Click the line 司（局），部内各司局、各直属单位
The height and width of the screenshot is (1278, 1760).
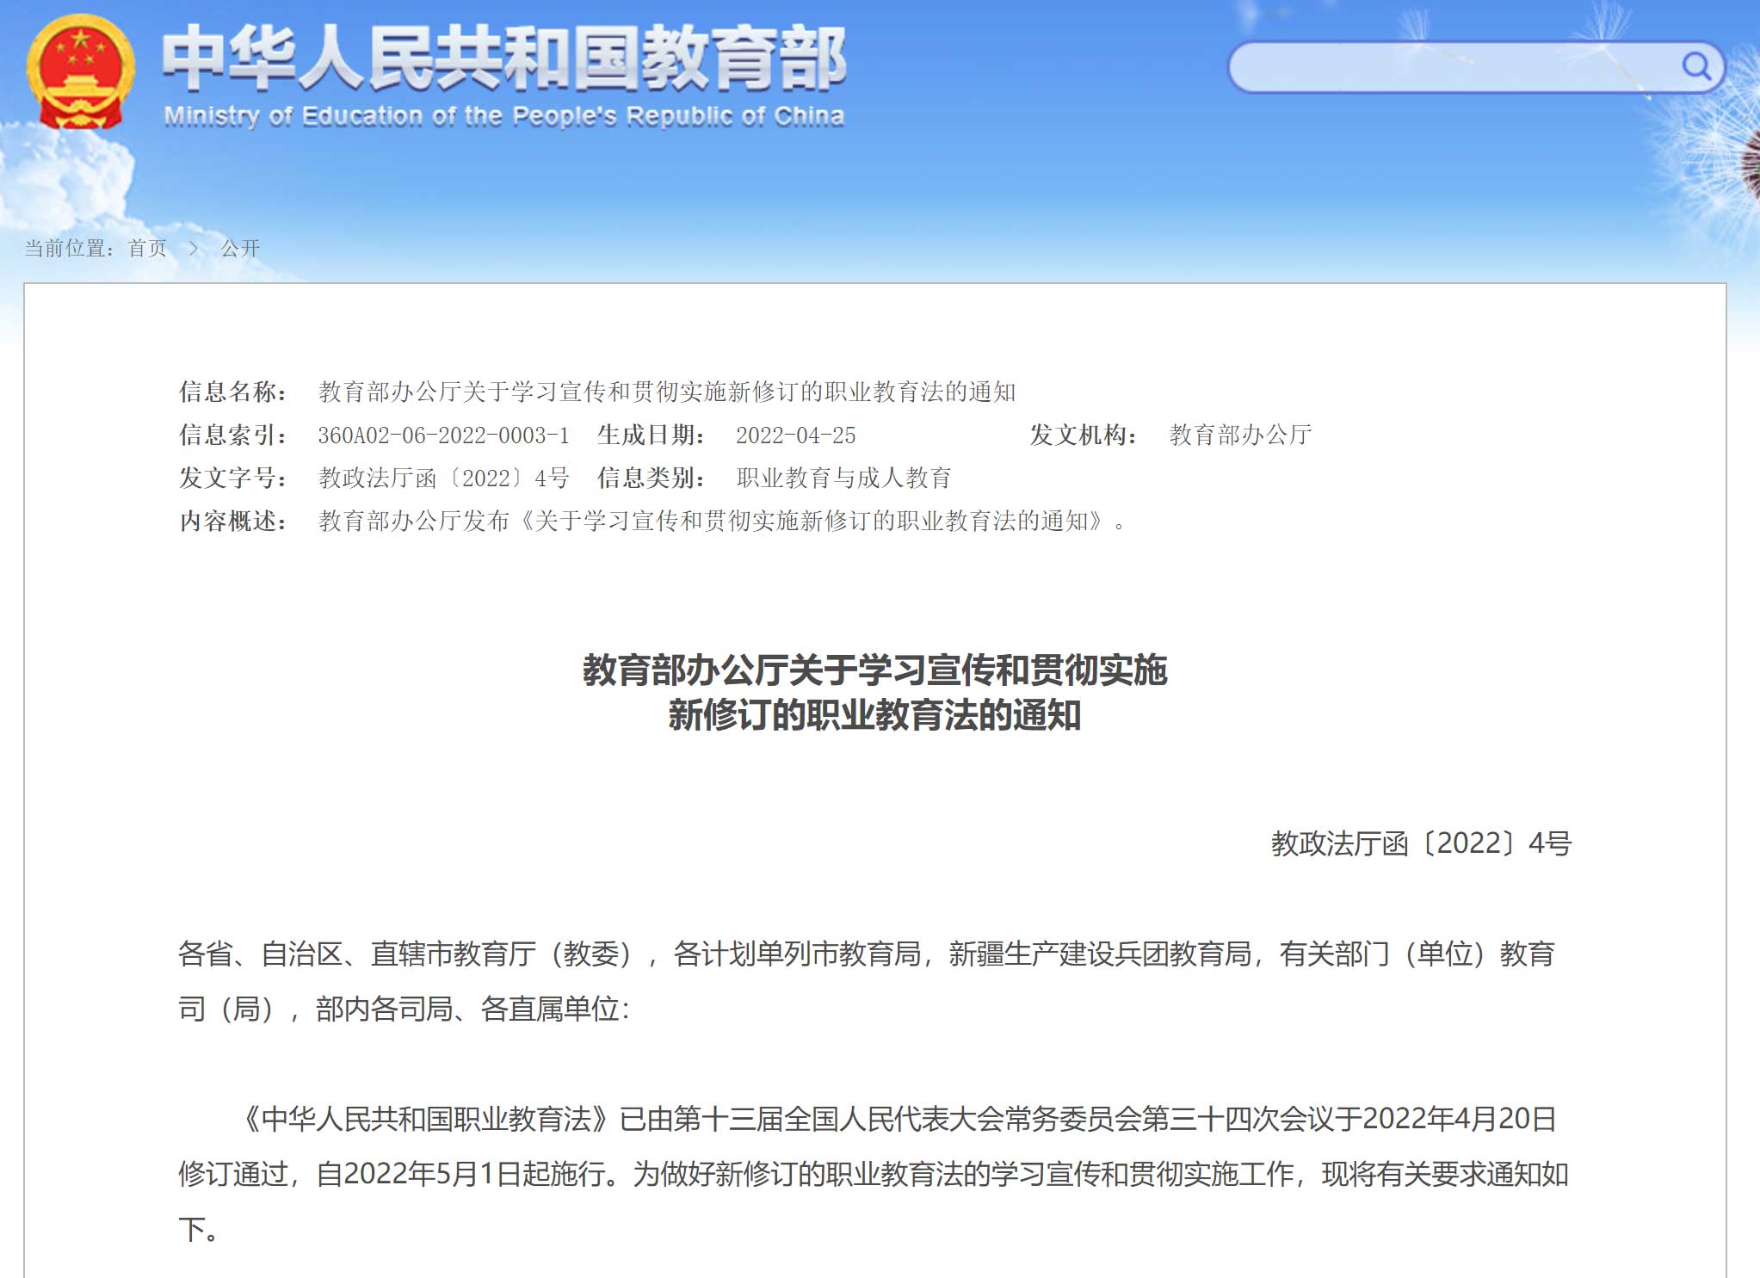point(404,1009)
